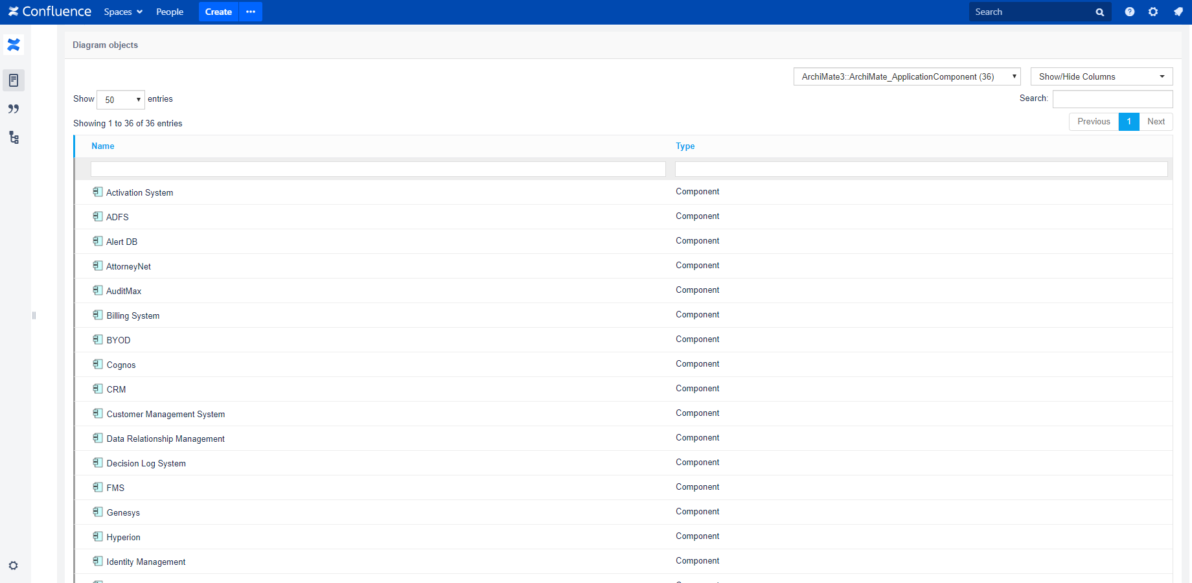The image size is (1192, 583).
Task: Click component icon beside Genesys
Action: 98,512
